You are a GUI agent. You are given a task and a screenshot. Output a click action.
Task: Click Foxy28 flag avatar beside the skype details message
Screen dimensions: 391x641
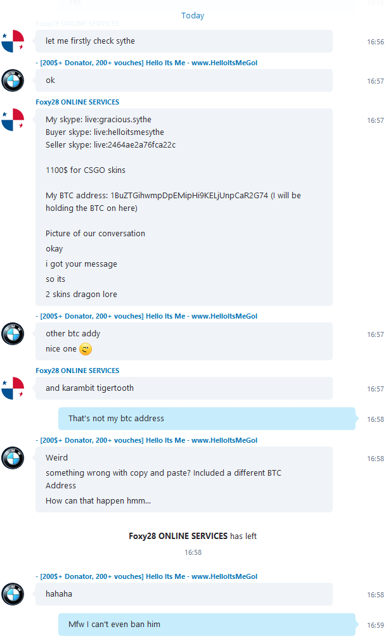pyautogui.click(x=13, y=120)
